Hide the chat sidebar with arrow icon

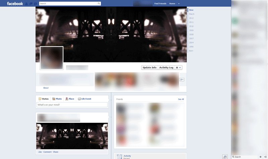[265, 157]
